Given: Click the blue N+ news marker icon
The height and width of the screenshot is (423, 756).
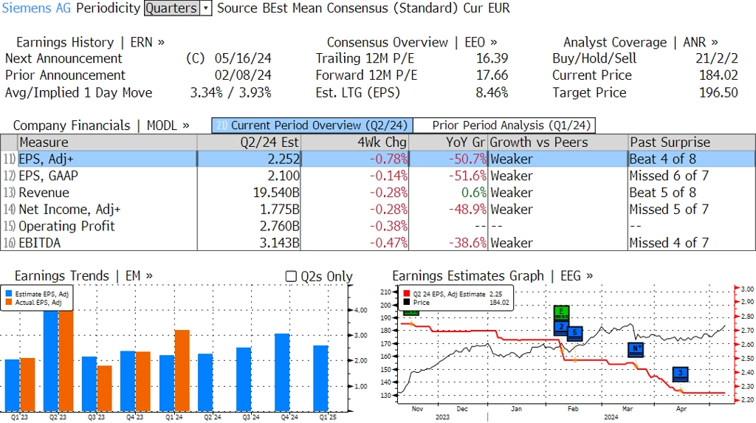Looking at the screenshot, I should click(636, 350).
